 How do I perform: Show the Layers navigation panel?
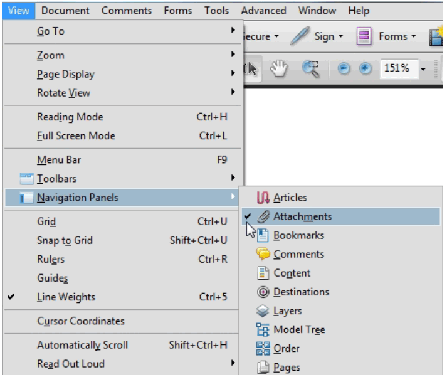point(287,311)
